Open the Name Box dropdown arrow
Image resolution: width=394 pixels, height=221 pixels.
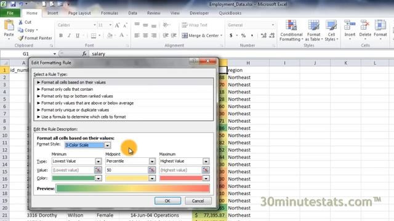click(55, 54)
